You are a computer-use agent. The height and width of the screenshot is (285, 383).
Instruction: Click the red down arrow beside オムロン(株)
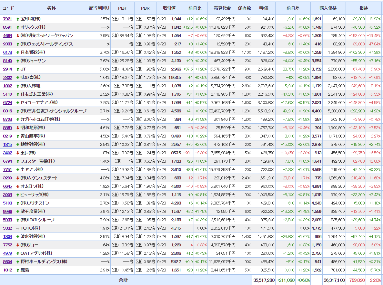(x=18, y=186)
